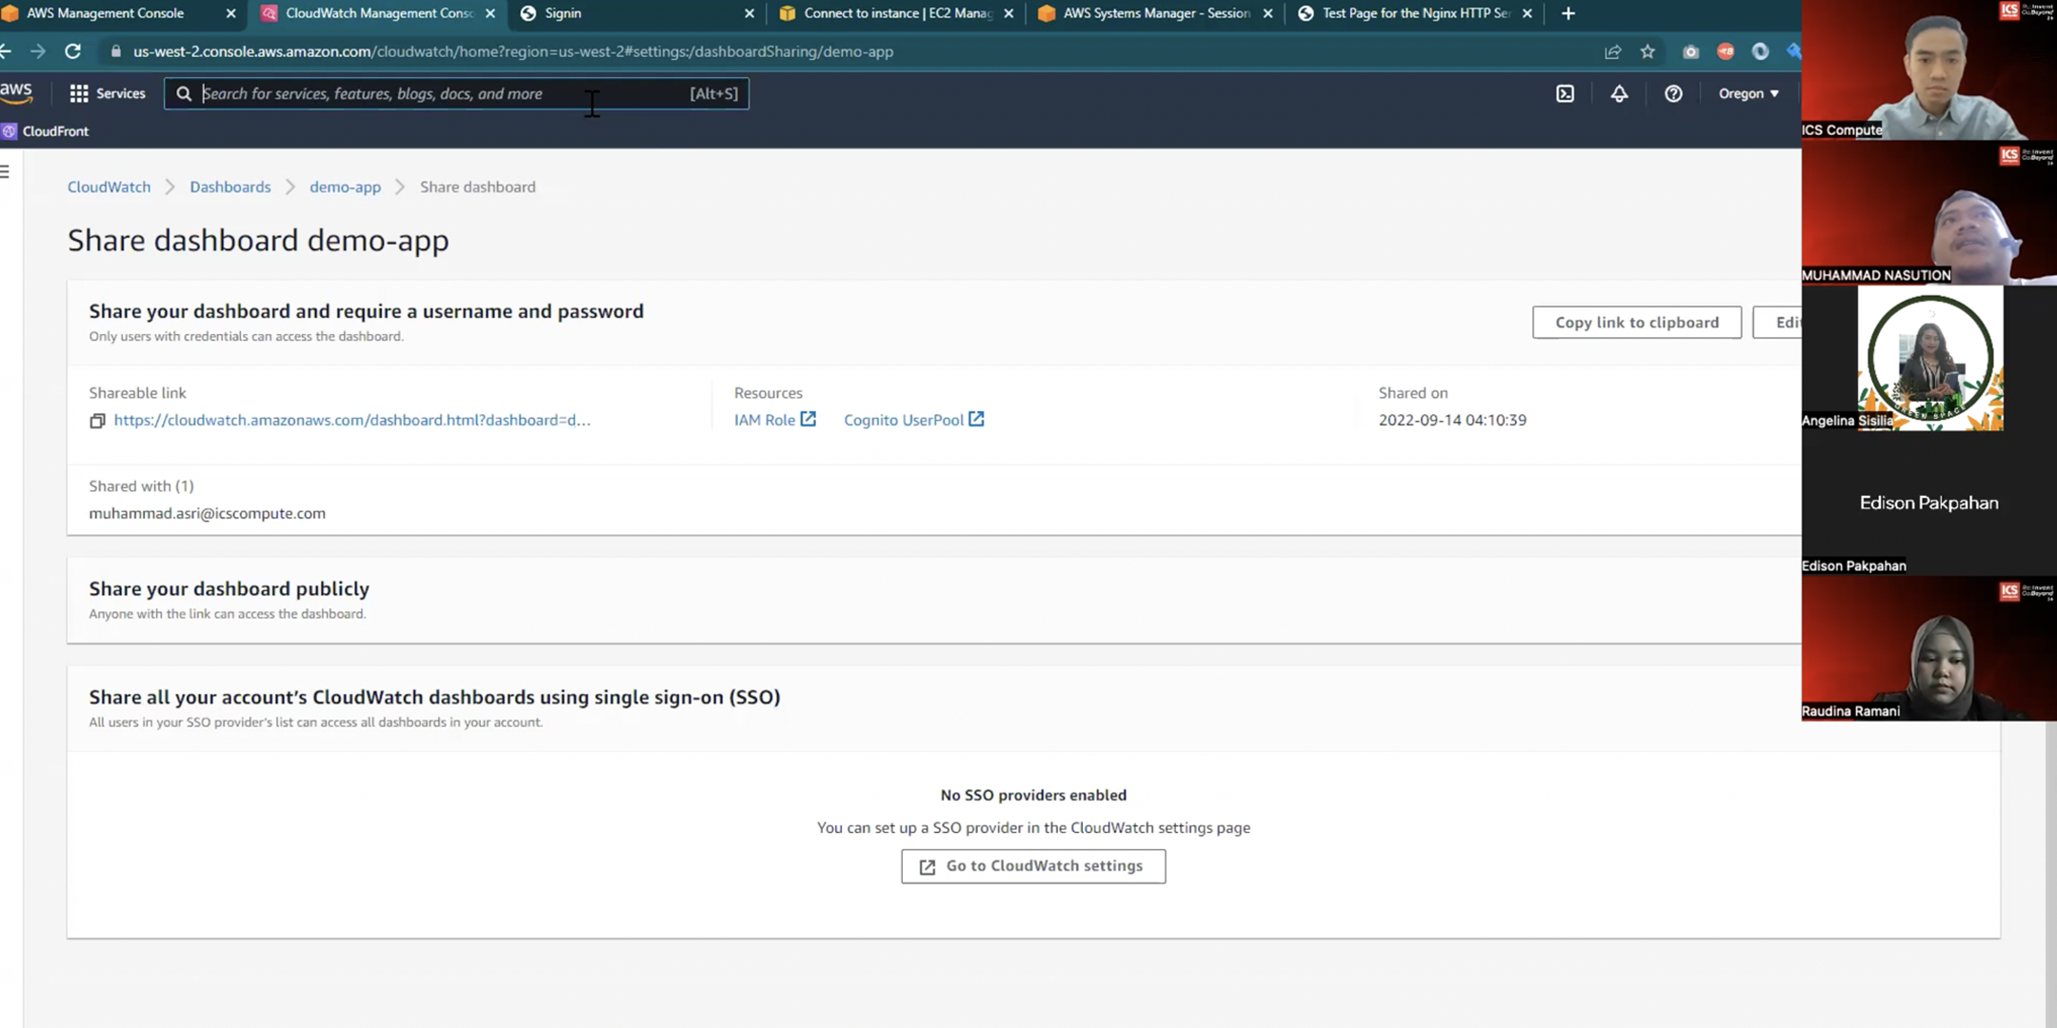Image resolution: width=2057 pixels, height=1028 pixels.
Task: Open IAM Role external link icon
Action: 808,419
